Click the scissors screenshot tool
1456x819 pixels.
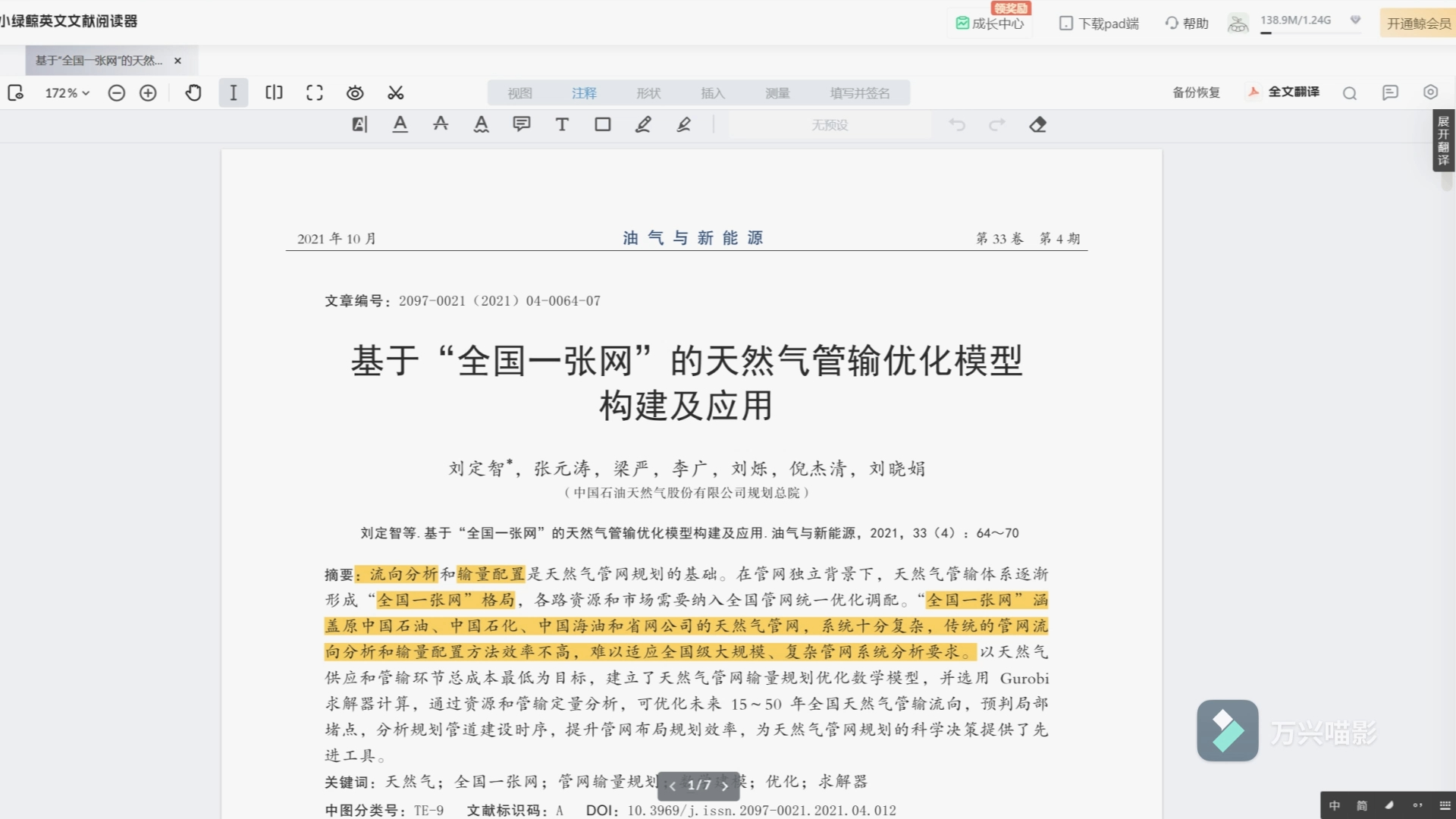(396, 93)
